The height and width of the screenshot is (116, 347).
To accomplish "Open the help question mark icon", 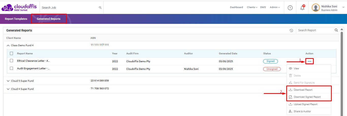I will pos(290,8).
